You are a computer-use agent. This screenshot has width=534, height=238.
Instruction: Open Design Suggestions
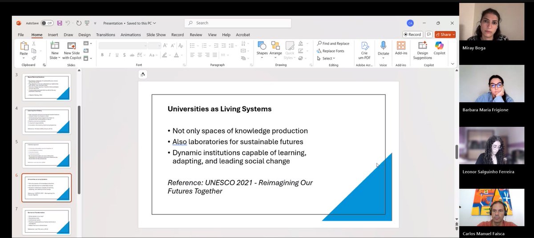pyautogui.click(x=422, y=50)
